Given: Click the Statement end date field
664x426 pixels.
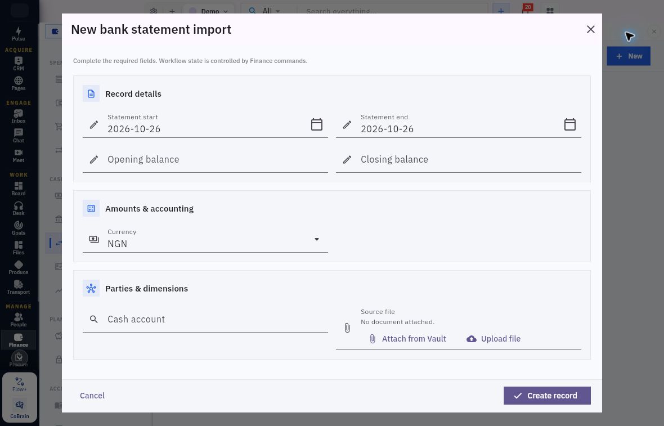Looking at the screenshot, I should (x=458, y=124).
